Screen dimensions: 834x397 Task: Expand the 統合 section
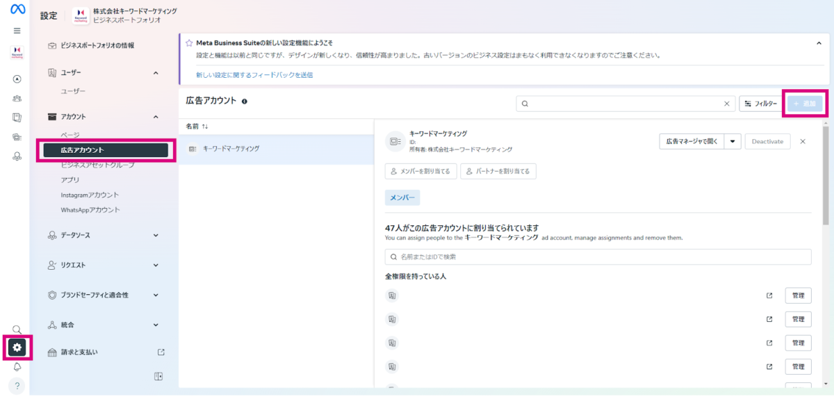156,325
